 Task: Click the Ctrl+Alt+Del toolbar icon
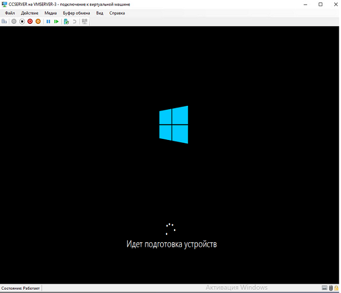click(x=4, y=21)
